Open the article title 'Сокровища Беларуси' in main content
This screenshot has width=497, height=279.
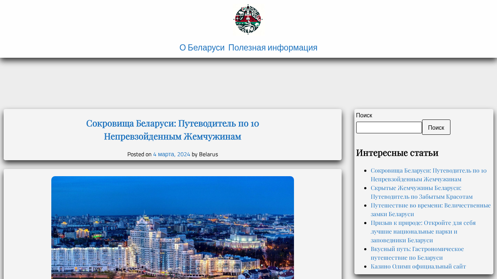click(x=172, y=130)
